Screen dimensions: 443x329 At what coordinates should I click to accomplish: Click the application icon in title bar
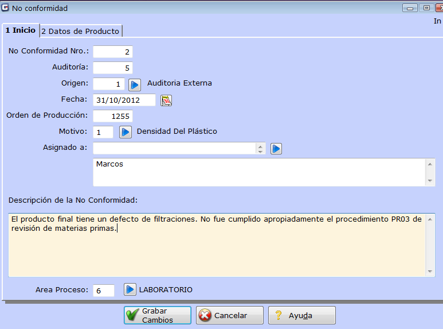click(6, 8)
